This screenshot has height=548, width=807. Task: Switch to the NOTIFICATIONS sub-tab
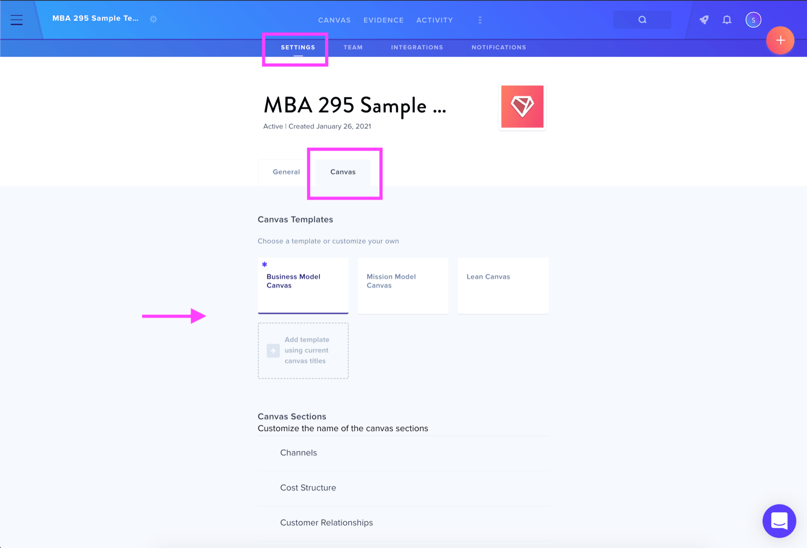(x=499, y=47)
